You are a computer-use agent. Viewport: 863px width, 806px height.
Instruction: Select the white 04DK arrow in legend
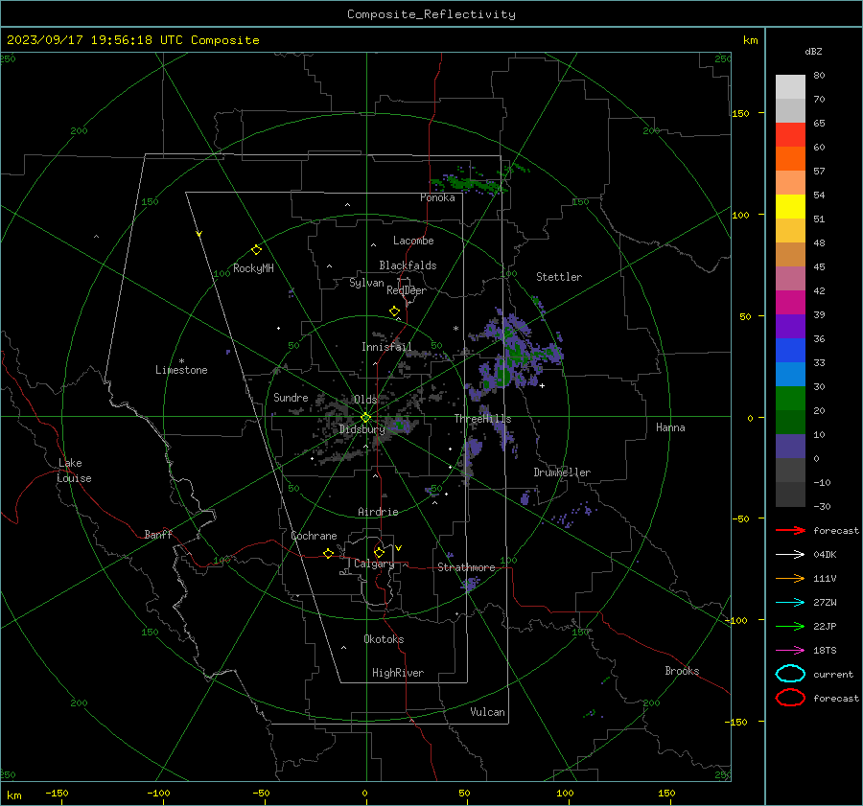[x=790, y=555]
